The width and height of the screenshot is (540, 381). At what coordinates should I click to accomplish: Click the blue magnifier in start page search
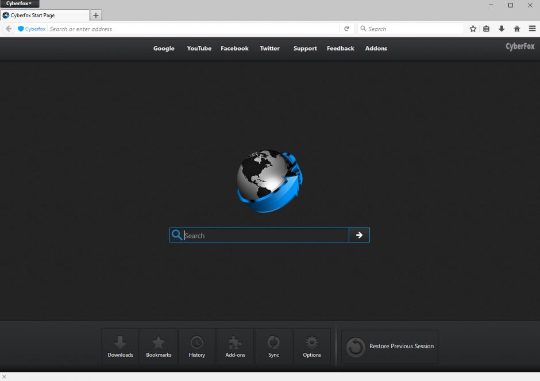pyautogui.click(x=177, y=235)
